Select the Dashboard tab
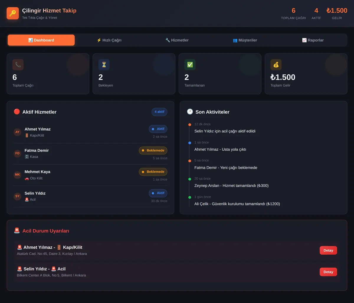 tap(41, 40)
